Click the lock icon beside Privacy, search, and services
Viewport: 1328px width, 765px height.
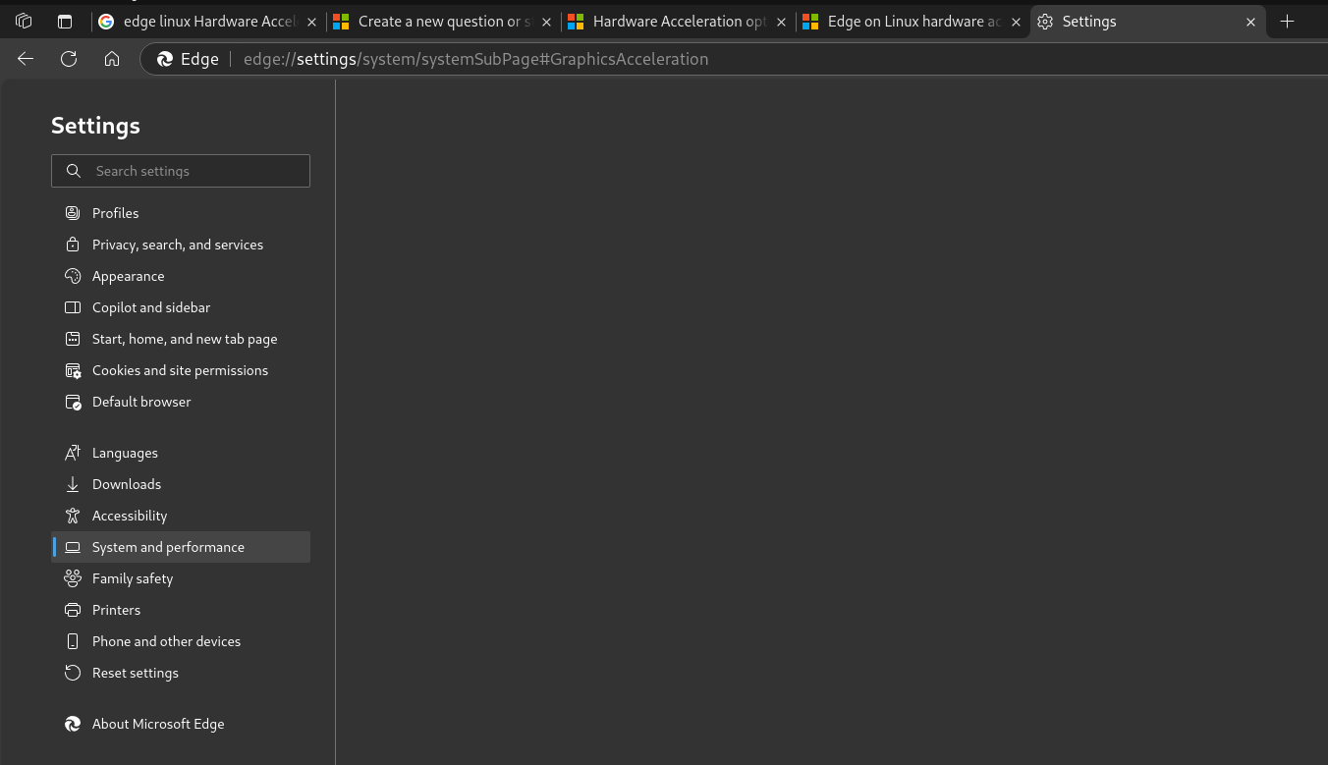(x=73, y=245)
